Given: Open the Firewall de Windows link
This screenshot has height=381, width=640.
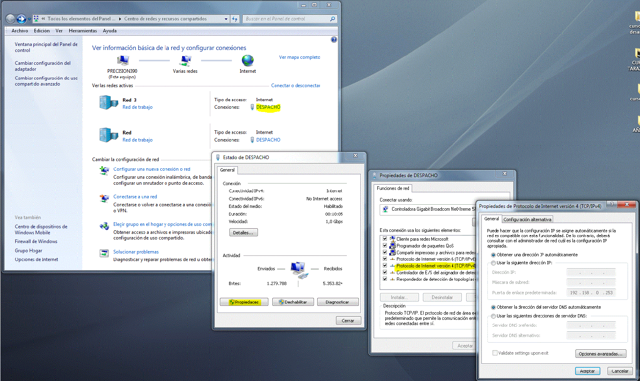Looking at the screenshot, I should point(36,241).
